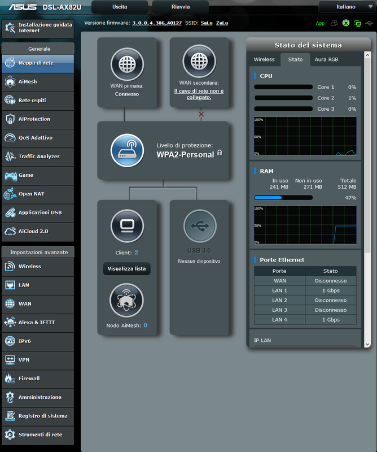This screenshot has height=452, width=377.
Task: Click the Nodo AiMesh house icon
Action: (126, 300)
